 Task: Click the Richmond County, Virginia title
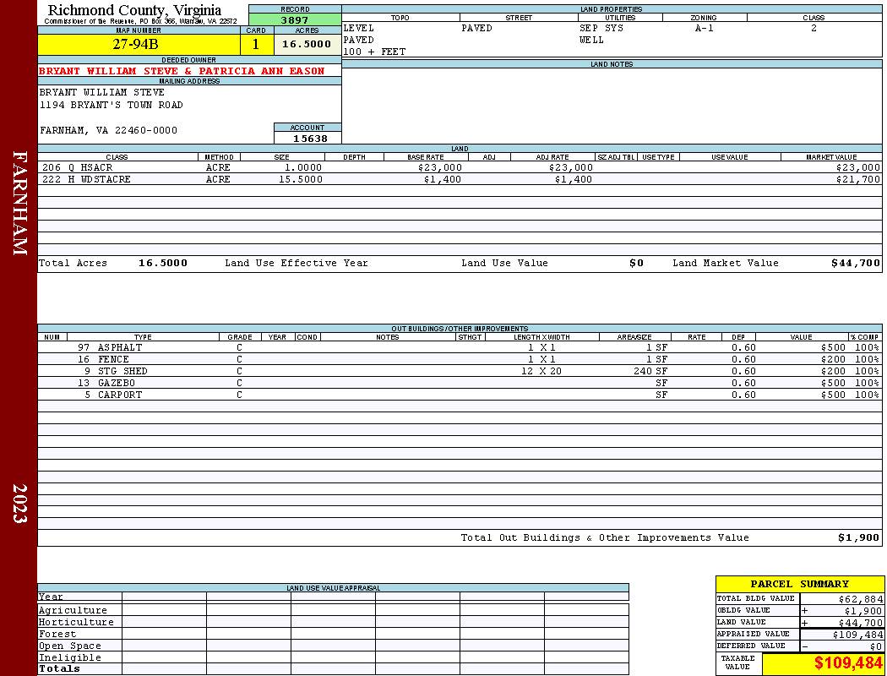click(134, 10)
